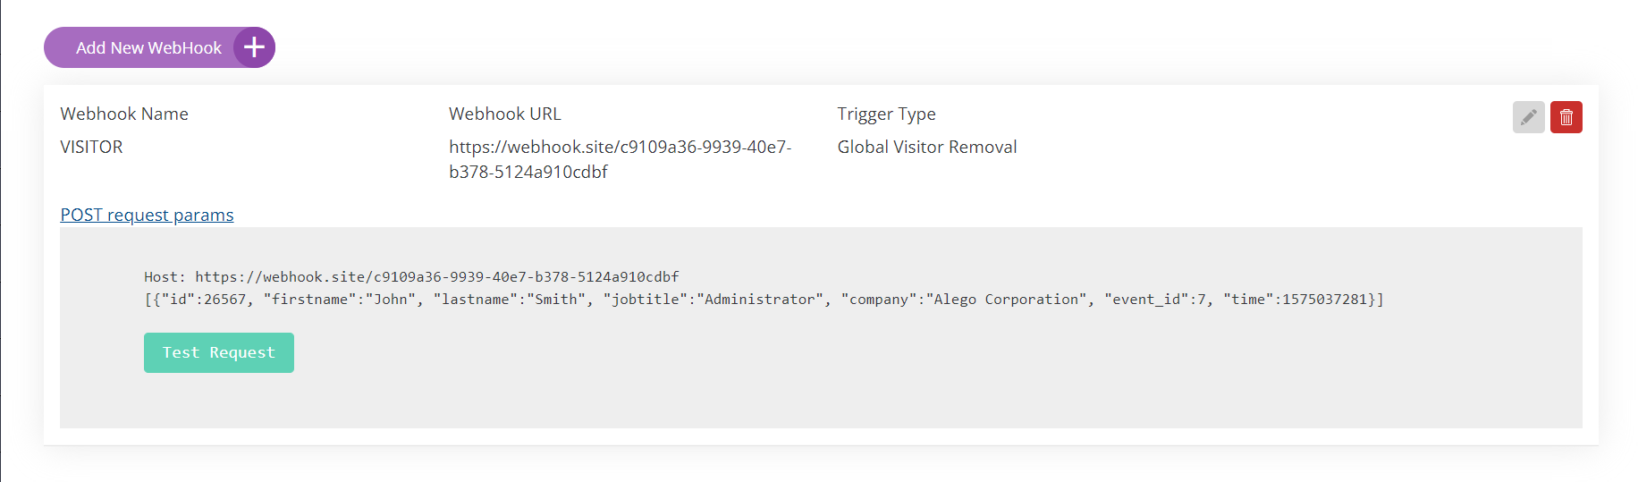1638x482 pixels.
Task: Select the VISITOR webhook name
Action: click(x=91, y=147)
